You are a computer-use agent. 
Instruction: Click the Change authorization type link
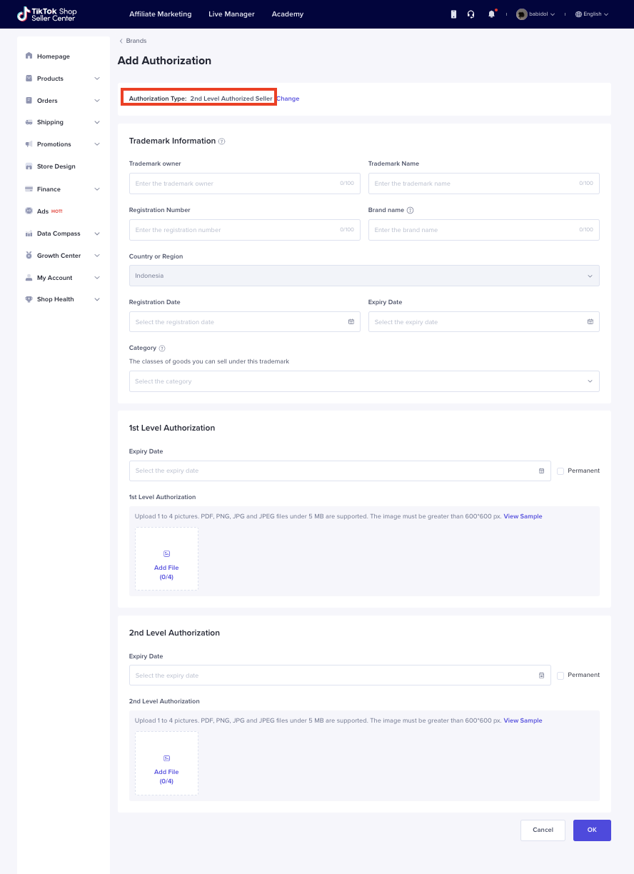coord(288,99)
